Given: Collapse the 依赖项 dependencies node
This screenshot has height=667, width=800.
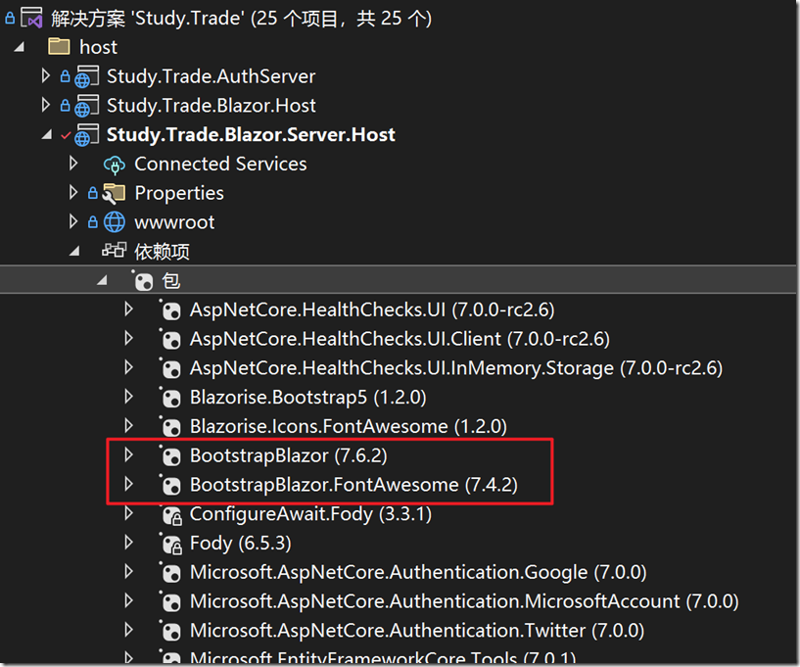Looking at the screenshot, I should [74, 251].
